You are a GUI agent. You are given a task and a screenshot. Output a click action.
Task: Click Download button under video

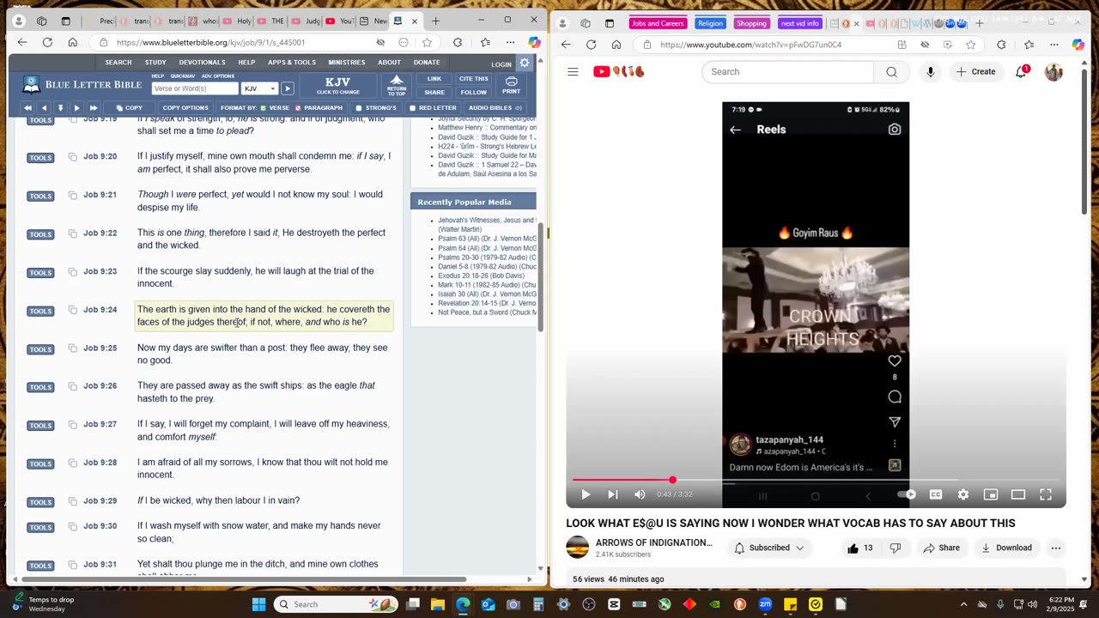coord(1006,548)
